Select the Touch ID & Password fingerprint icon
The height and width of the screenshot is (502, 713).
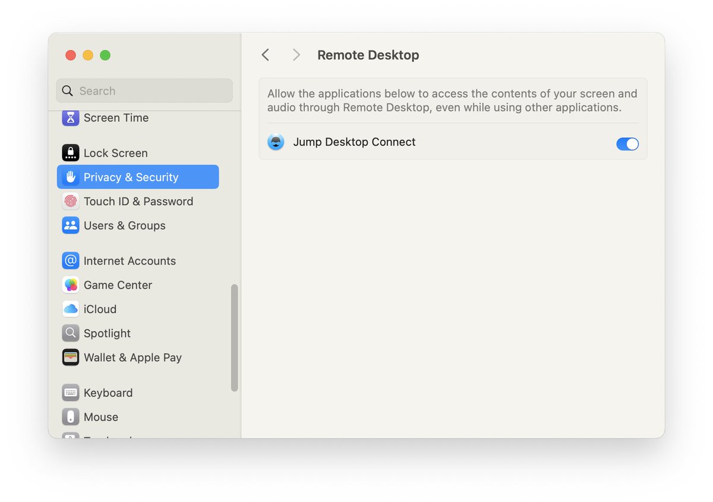click(x=70, y=201)
